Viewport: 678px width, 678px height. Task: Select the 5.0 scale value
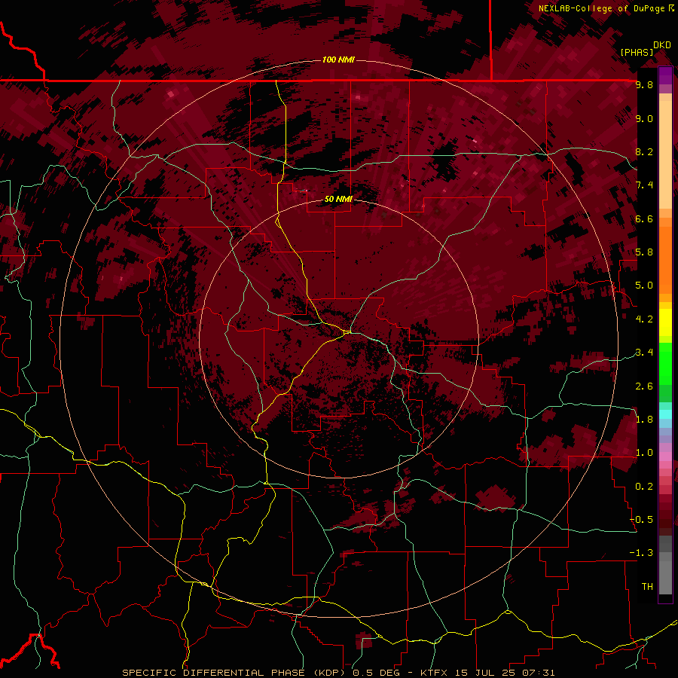[644, 286]
